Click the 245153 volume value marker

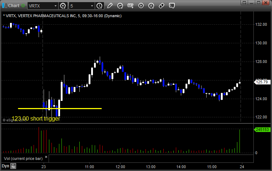[x=262, y=130]
